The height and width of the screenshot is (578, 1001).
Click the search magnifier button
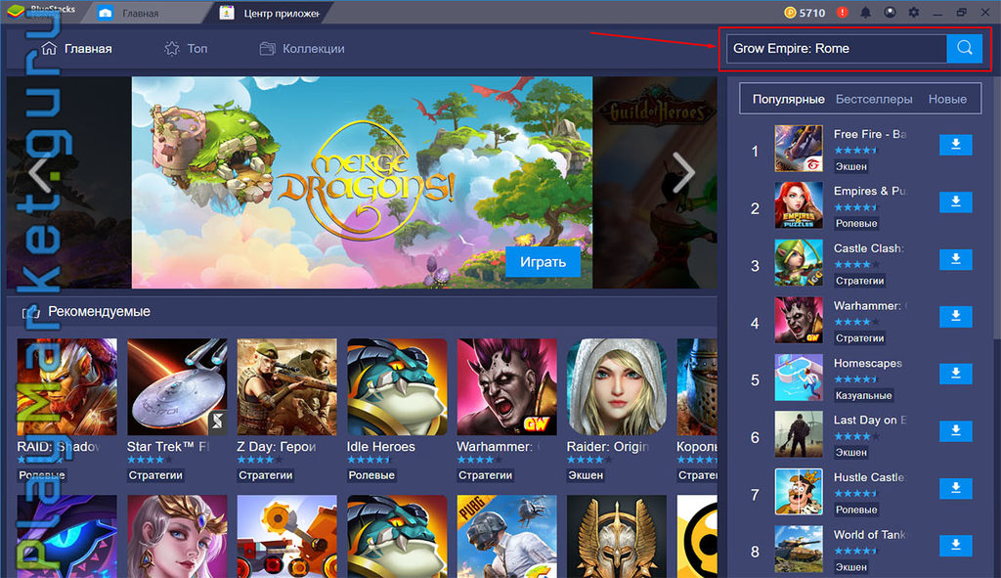(964, 48)
